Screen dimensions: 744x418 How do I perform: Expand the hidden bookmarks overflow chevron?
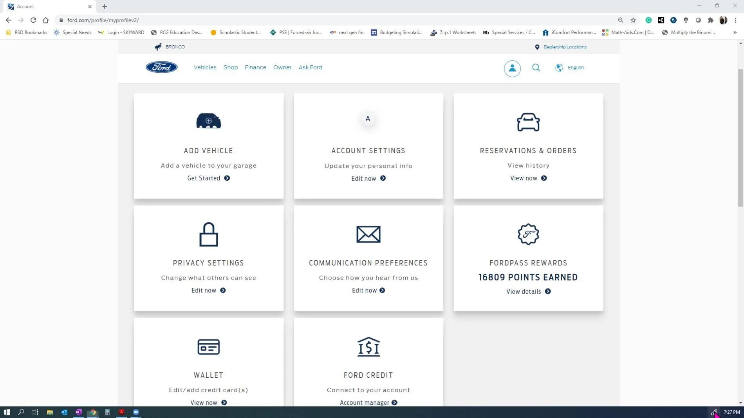pyautogui.click(x=735, y=32)
